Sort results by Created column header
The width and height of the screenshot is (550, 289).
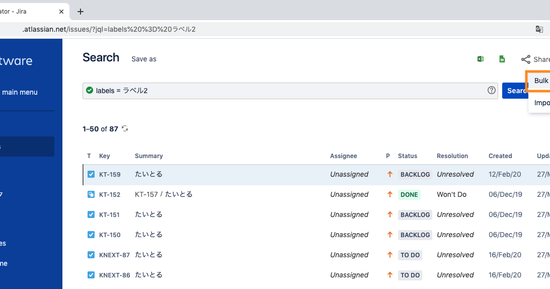pos(500,156)
